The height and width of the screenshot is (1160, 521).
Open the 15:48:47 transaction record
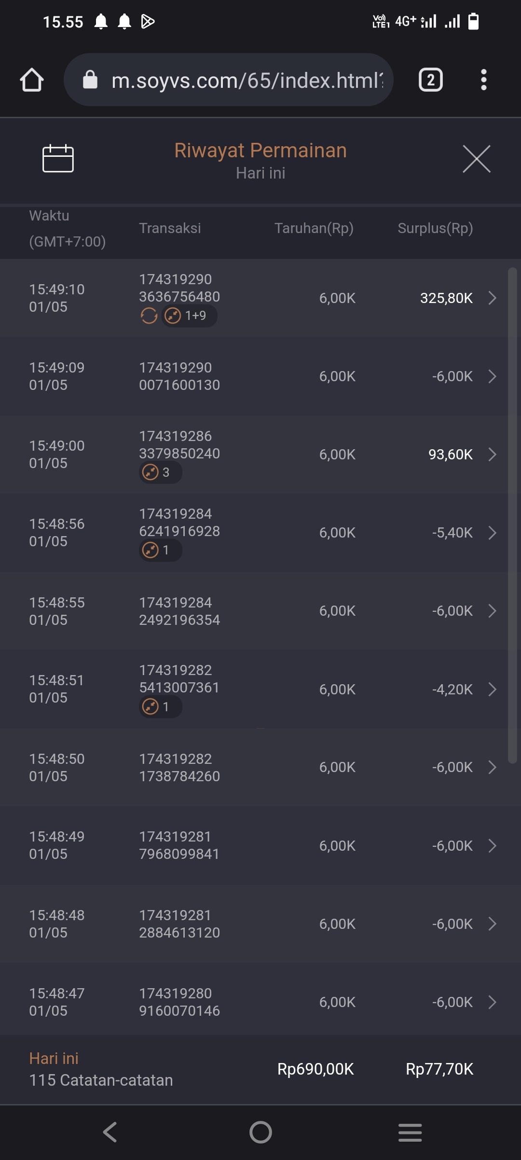(57, 1002)
